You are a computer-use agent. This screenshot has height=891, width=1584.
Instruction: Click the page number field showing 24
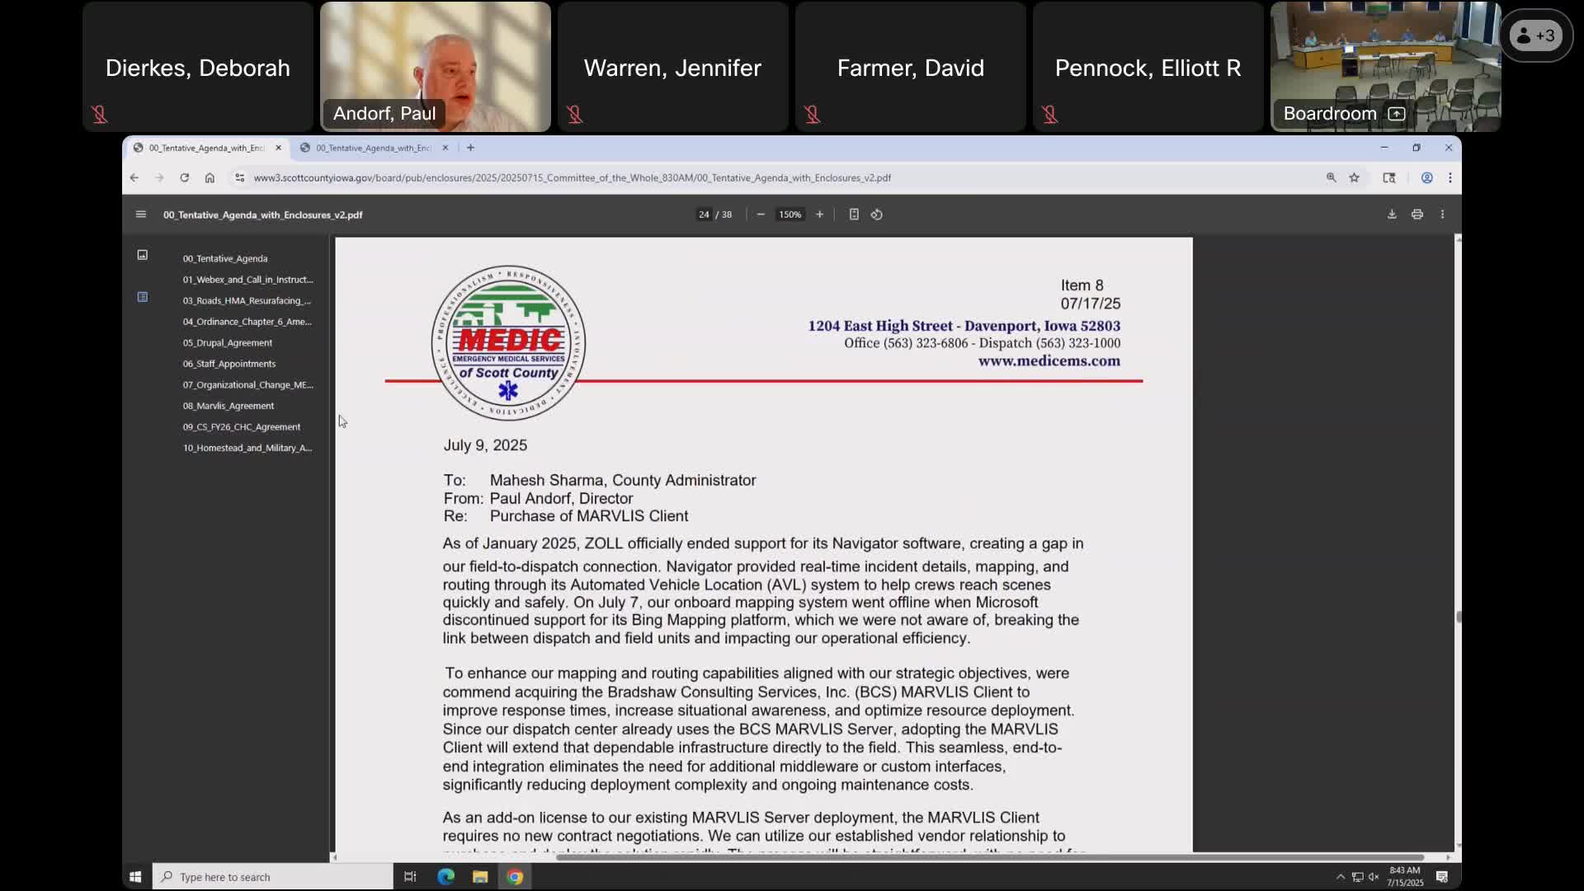point(703,214)
